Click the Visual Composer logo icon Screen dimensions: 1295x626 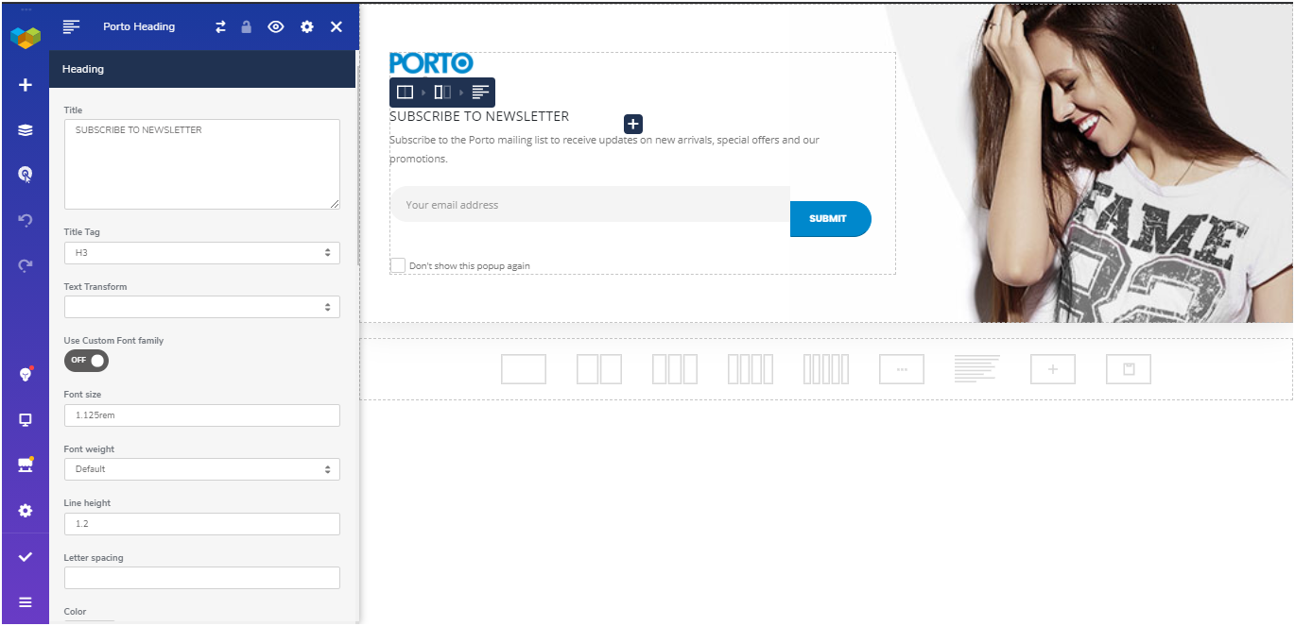tap(26, 38)
